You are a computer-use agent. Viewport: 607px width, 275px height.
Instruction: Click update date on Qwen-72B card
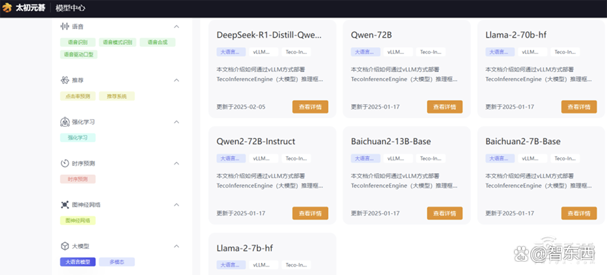point(375,107)
